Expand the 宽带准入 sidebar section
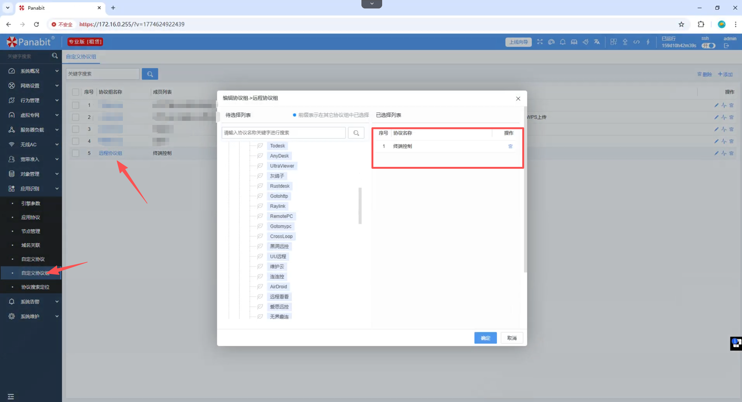This screenshot has height=402, width=742. point(31,159)
